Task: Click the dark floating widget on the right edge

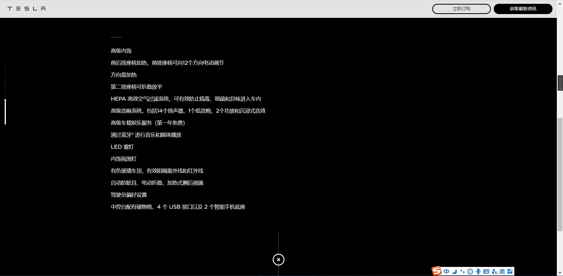Action: tap(560, 83)
